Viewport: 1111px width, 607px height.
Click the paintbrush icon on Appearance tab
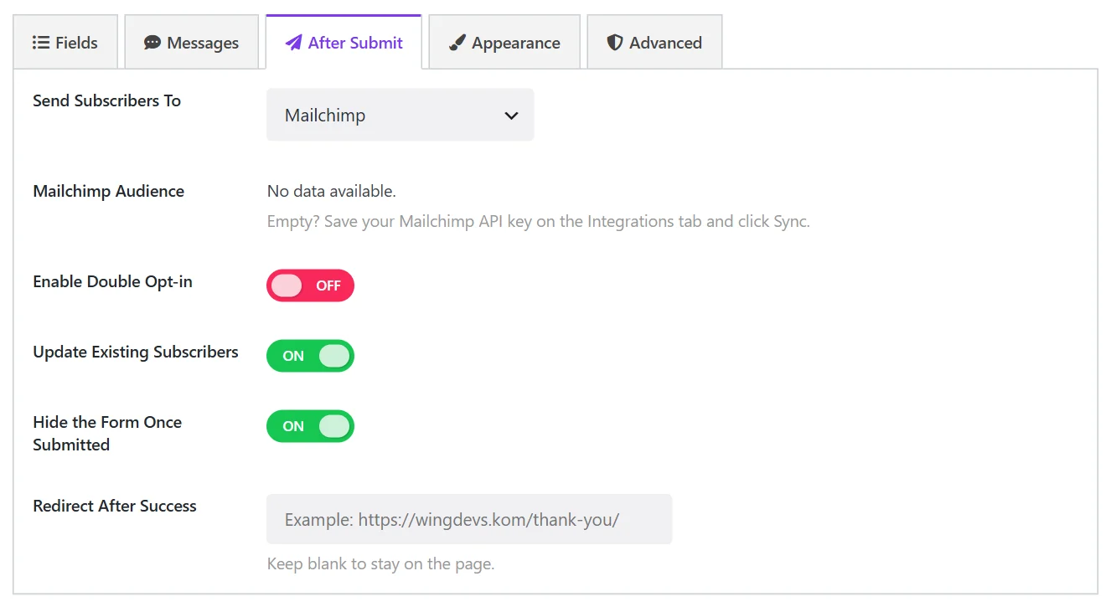pyautogui.click(x=457, y=43)
